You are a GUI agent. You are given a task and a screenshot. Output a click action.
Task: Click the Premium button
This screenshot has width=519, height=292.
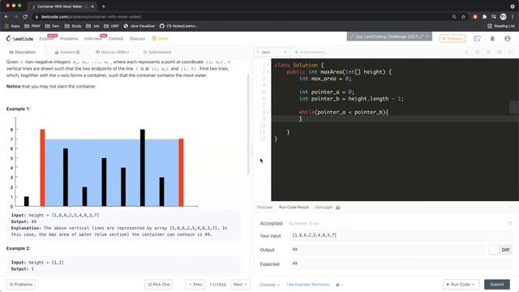[x=453, y=39]
